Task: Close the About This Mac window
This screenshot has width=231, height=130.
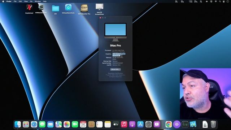Action: coord(100,18)
